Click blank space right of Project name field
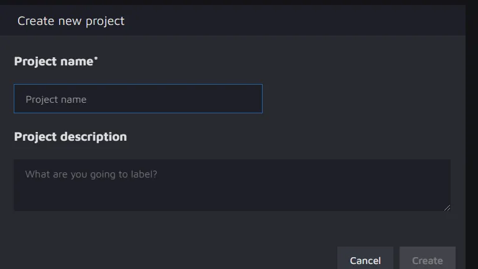 361,99
